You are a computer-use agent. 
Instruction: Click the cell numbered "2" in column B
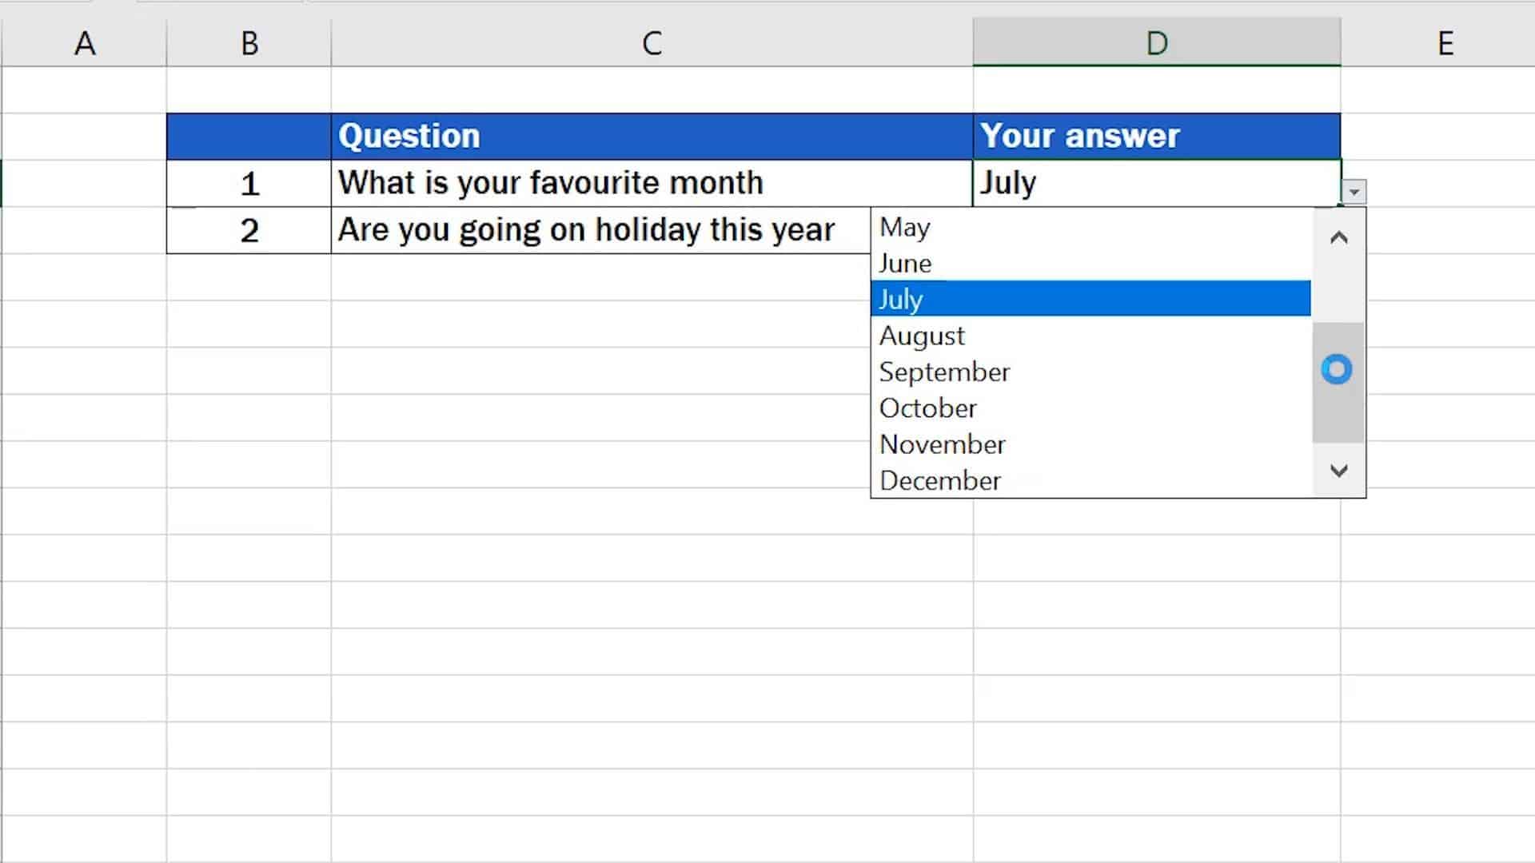(x=249, y=229)
